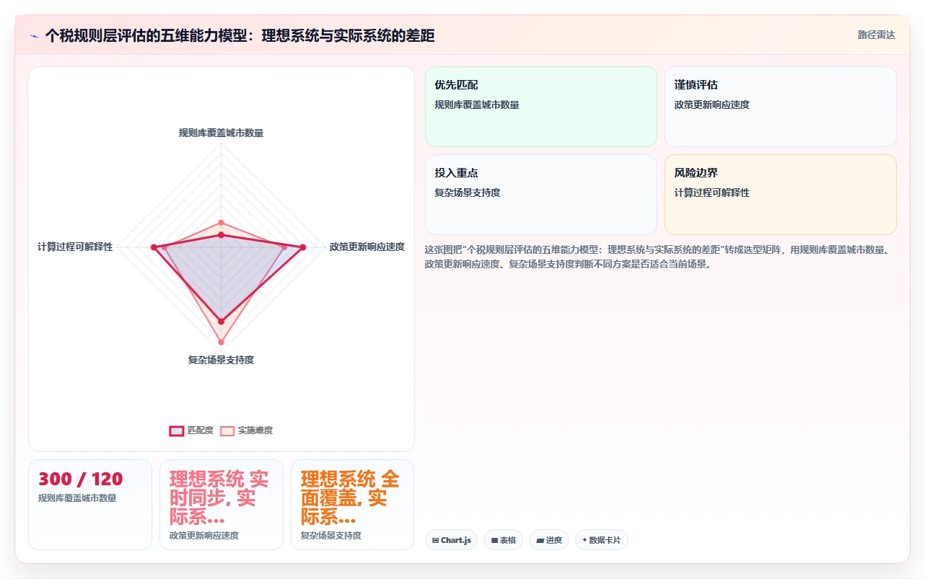Viewport: 925px width, 579px height.
Task: Toggle the 匹配度 legend swatch
Action: tap(177, 430)
